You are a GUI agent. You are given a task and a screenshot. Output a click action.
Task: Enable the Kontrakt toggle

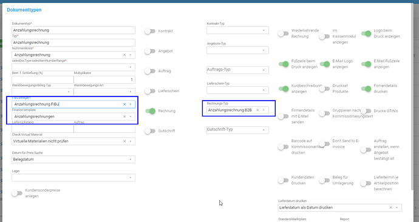[150, 31]
